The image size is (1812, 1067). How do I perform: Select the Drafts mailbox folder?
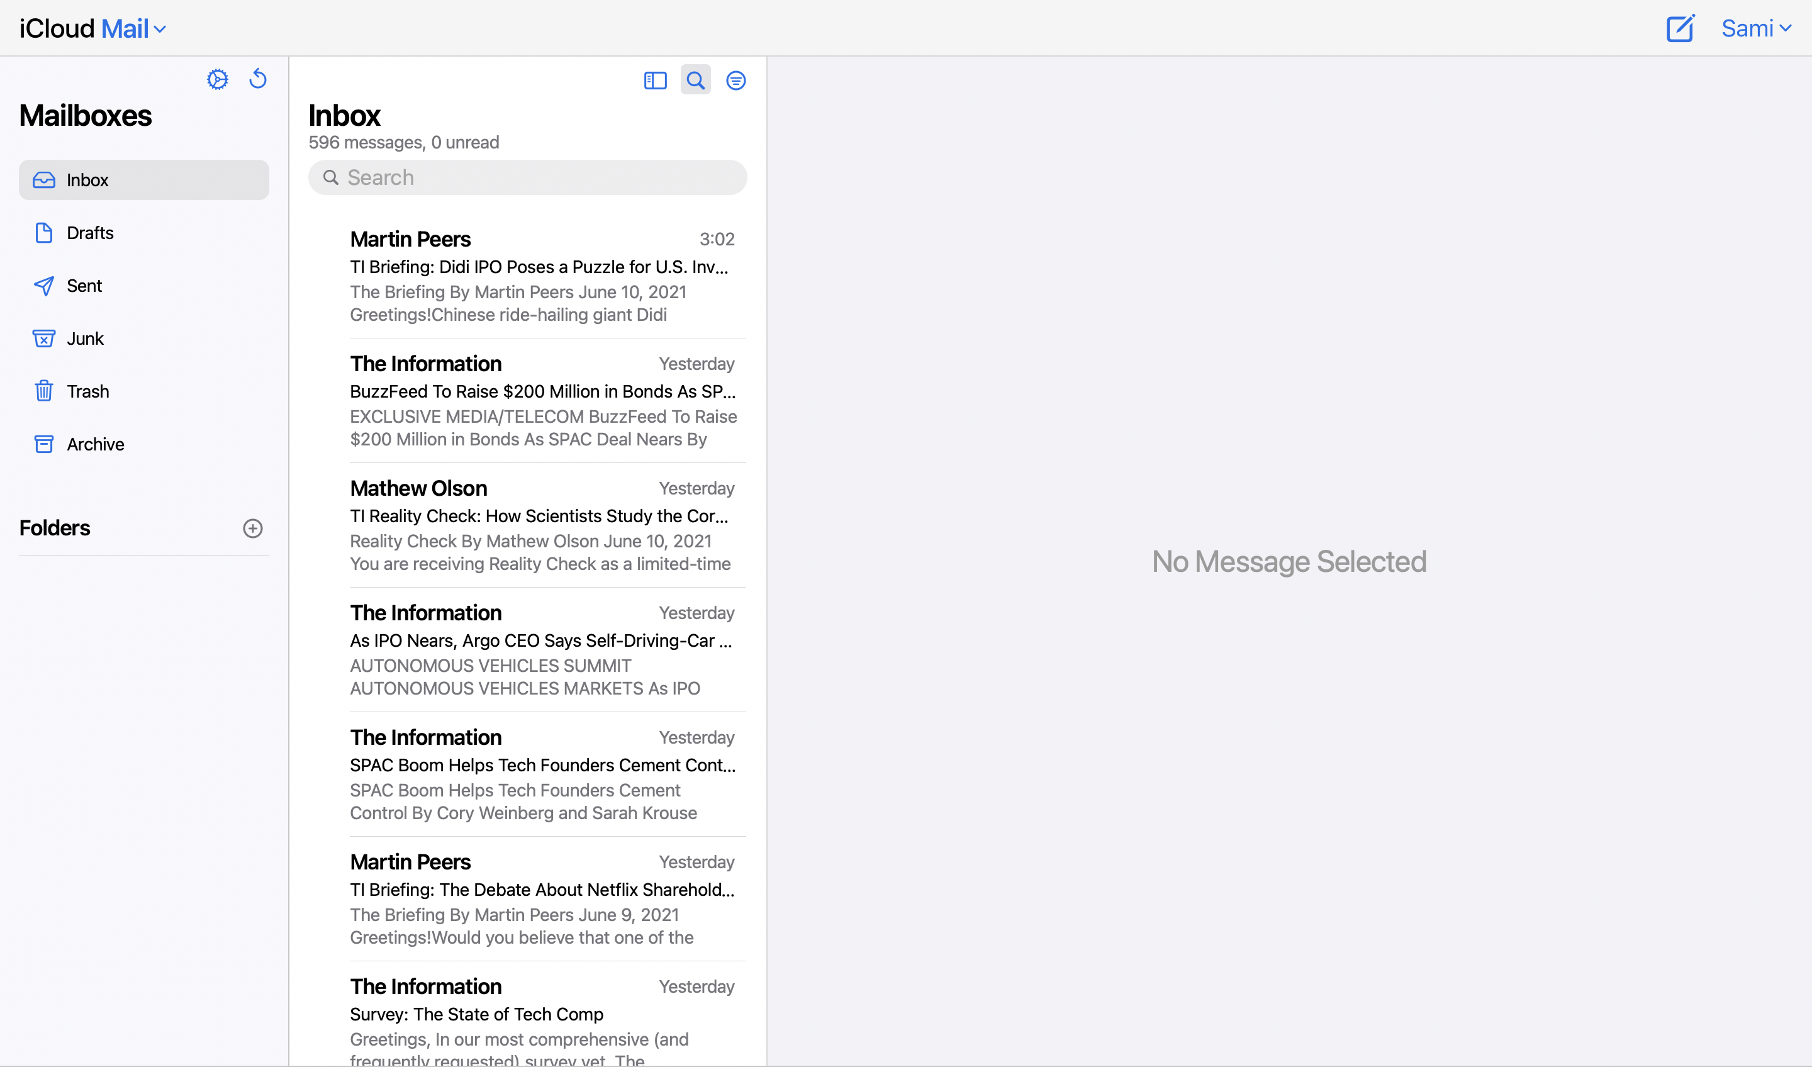[x=89, y=232]
